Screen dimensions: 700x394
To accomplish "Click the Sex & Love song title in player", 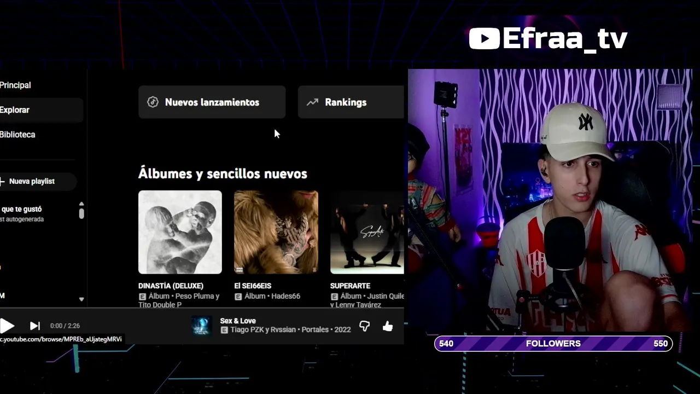I will tap(238, 321).
